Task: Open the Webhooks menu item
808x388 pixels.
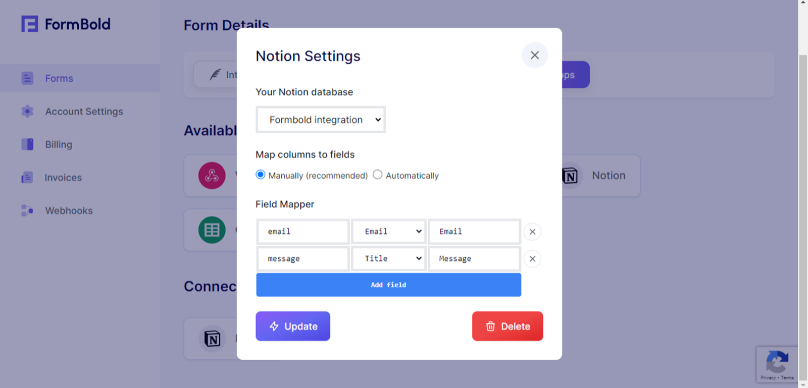Action: click(69, 210)
